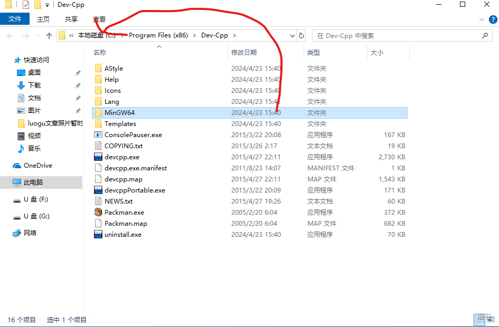The height and width of the screenshot is (327, 499).
Task: Open 音乐 in the navigation pane
Action: pyautogui.click(x=34, y=148)
